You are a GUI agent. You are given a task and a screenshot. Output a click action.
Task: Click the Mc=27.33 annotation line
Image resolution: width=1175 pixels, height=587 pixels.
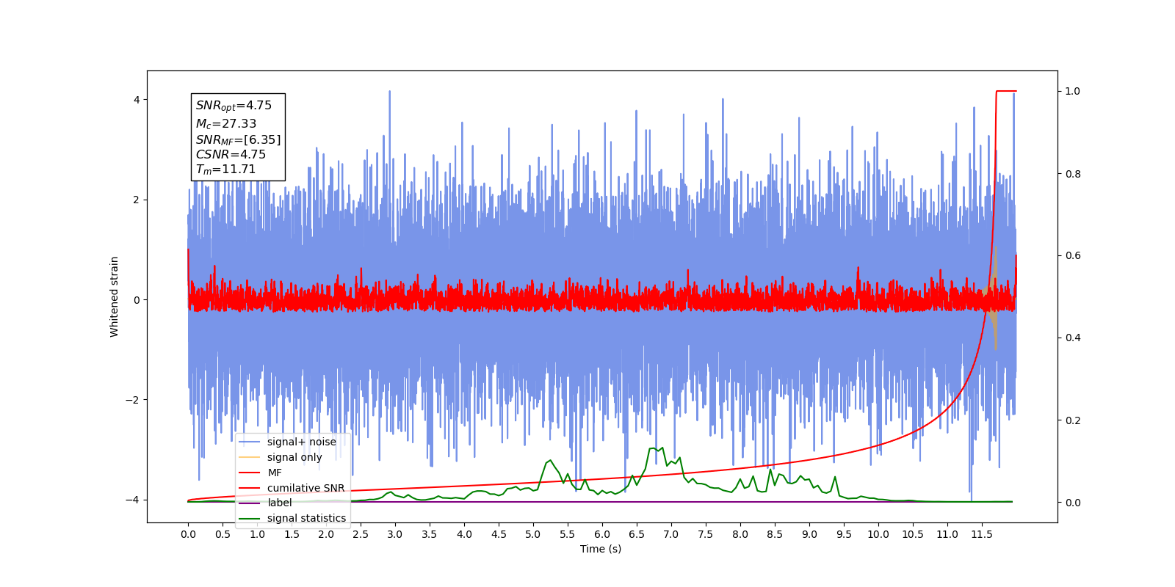coord(226,124)
